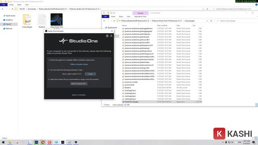Select file studioapp3.pro
The image size is (258, 145).
click(x=130, y=93)
